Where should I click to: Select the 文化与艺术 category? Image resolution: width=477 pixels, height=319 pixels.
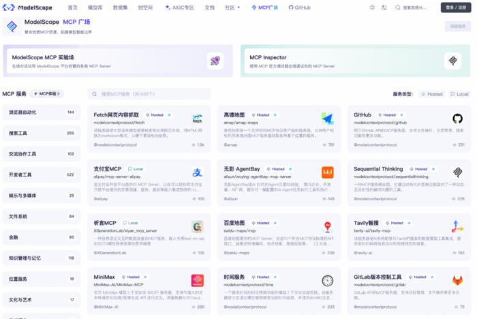(x=42, y=300)
